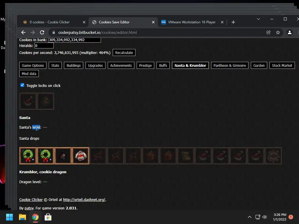Share this page from address bar
299x224 pixels.
point(269,32)
